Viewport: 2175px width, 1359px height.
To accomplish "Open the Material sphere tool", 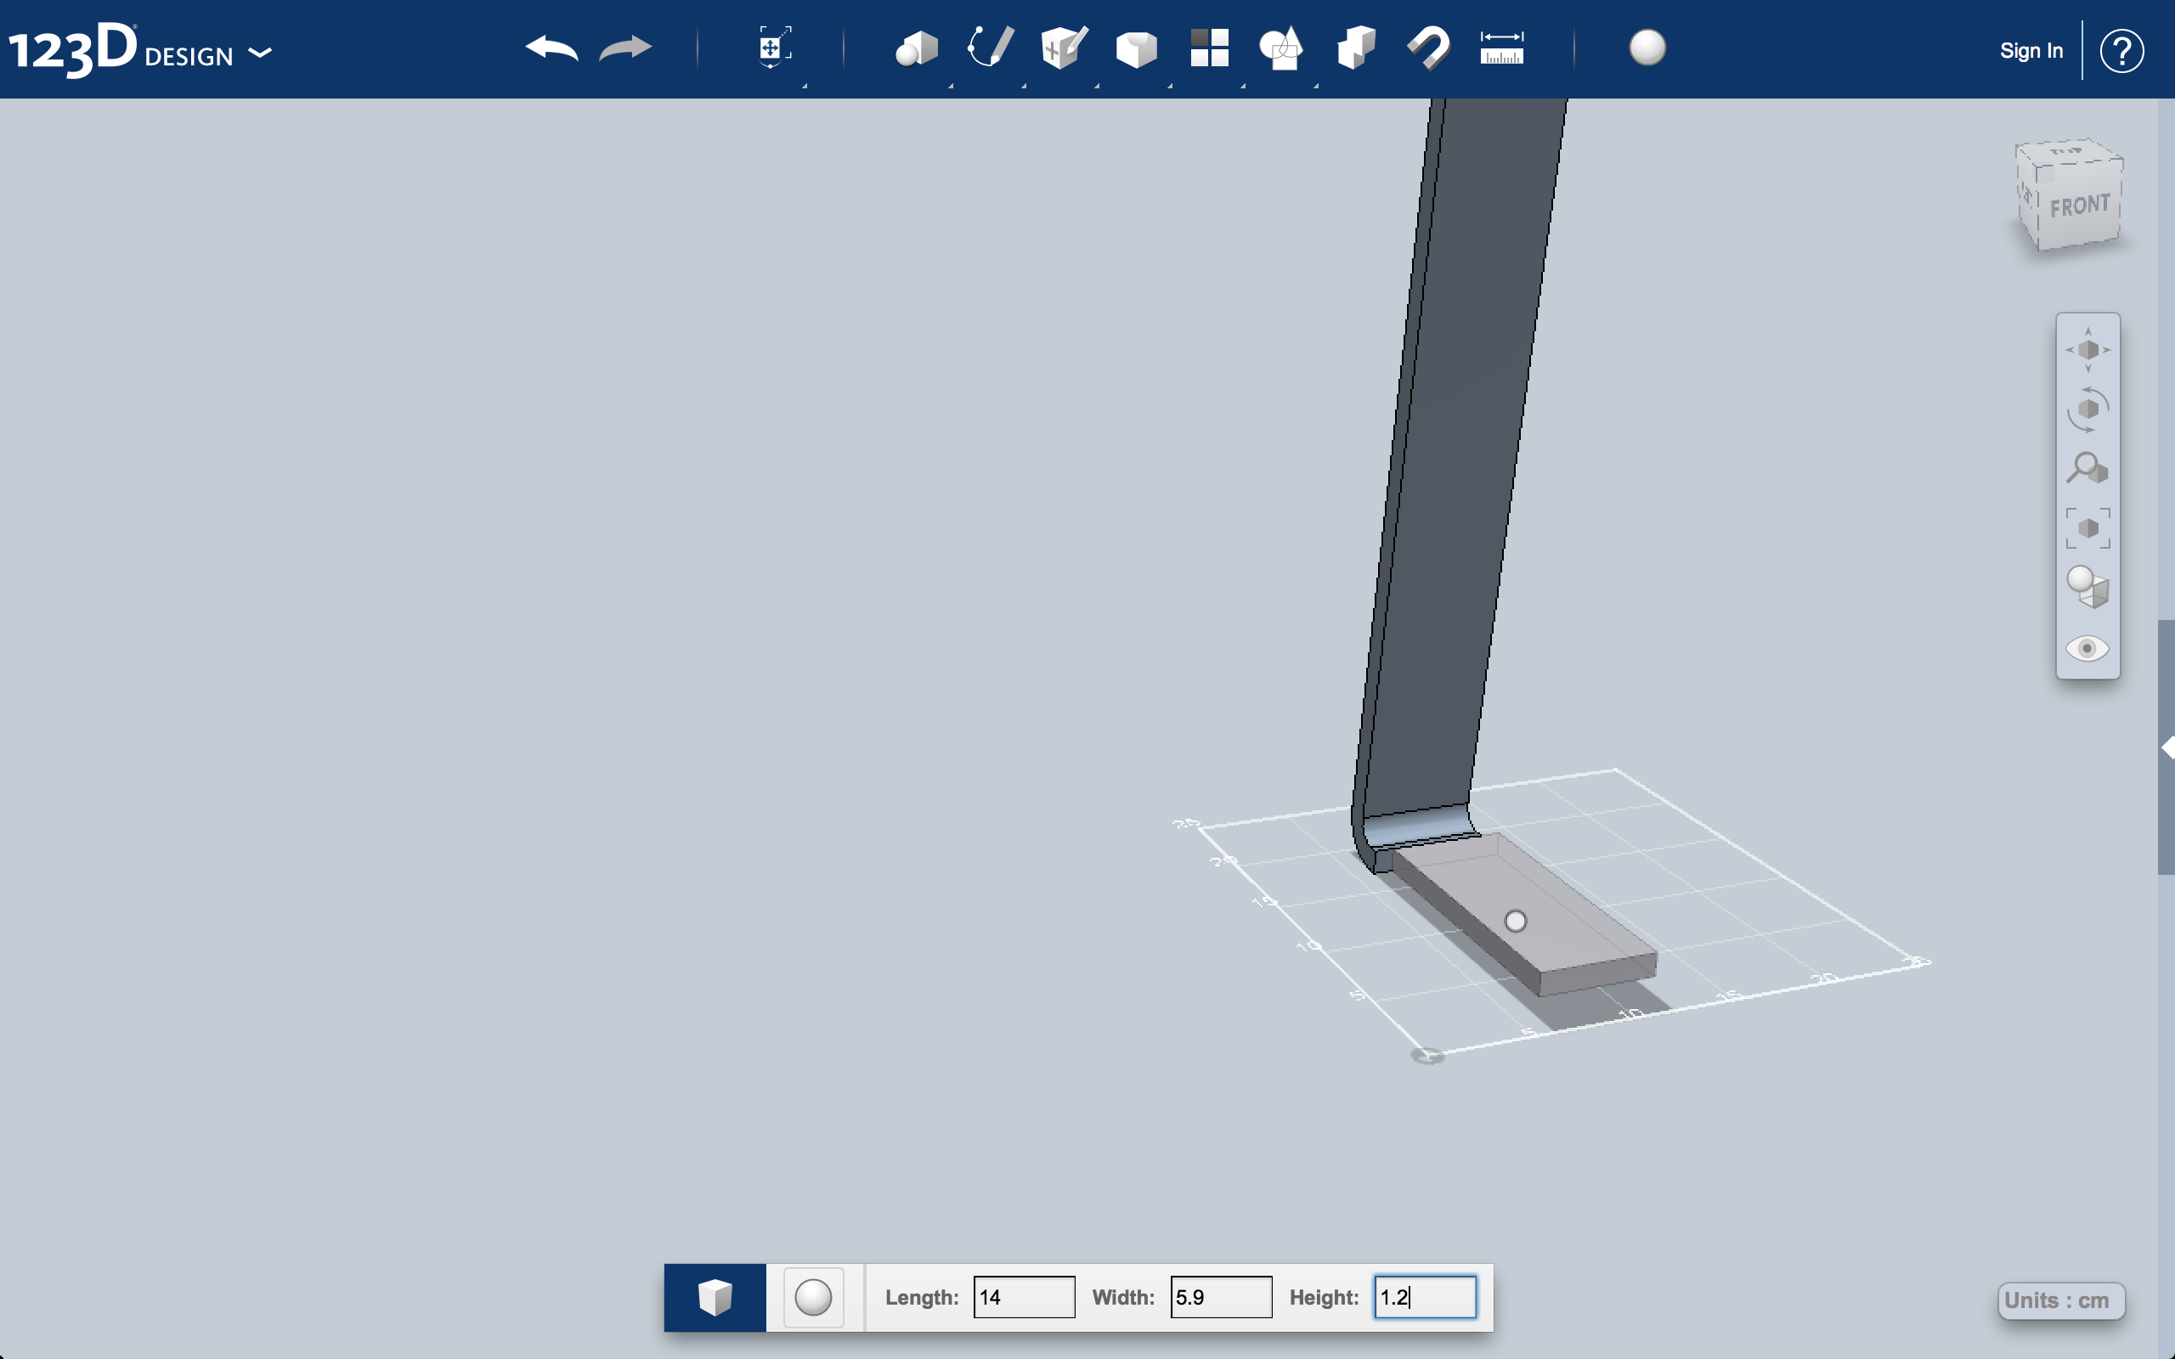I will pos(1647,48).
